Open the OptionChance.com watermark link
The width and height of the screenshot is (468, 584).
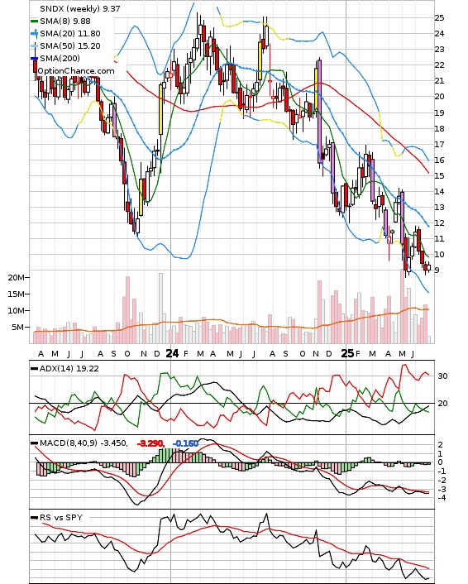pyautogui.click(x=76, y=71)
